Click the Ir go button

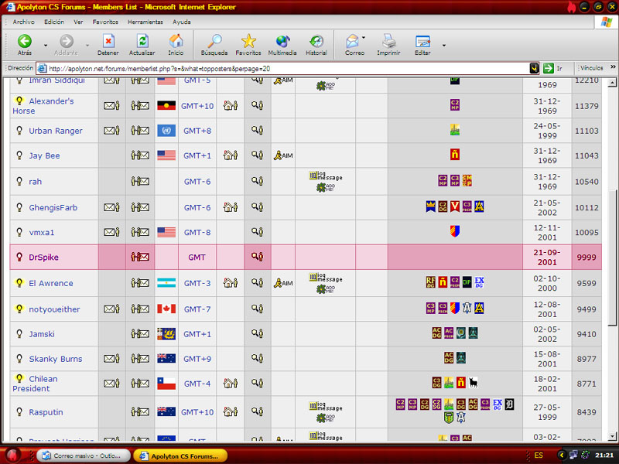553,68
